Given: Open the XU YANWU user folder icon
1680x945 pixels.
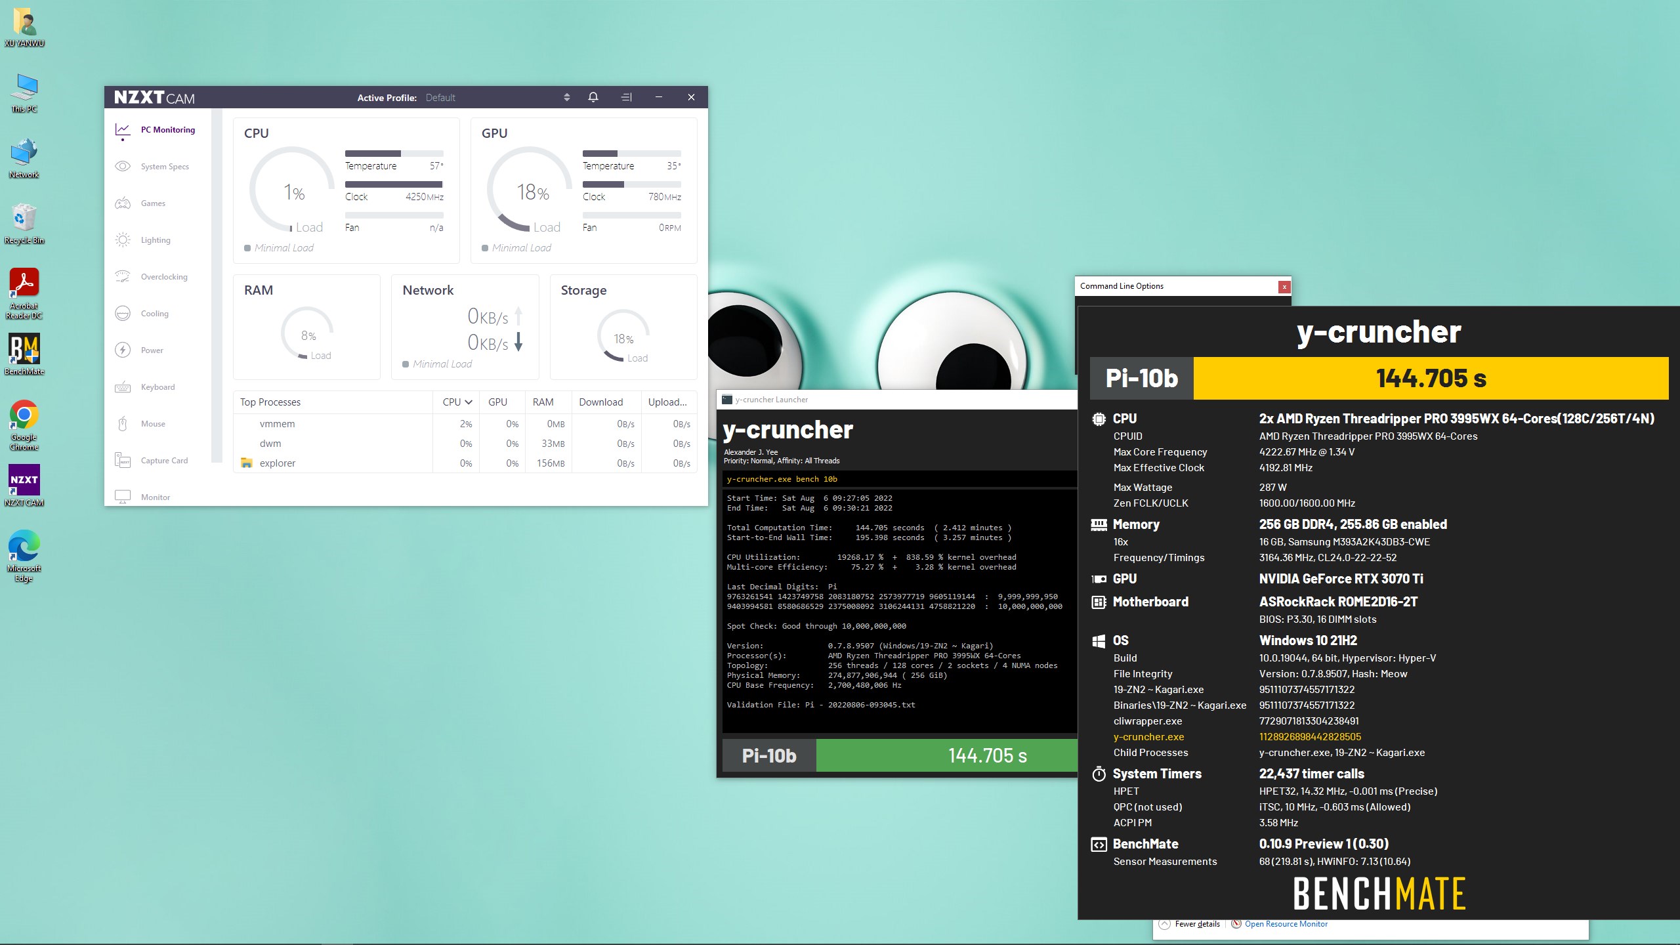Looking at the screenshot, I should pos(24,28).
